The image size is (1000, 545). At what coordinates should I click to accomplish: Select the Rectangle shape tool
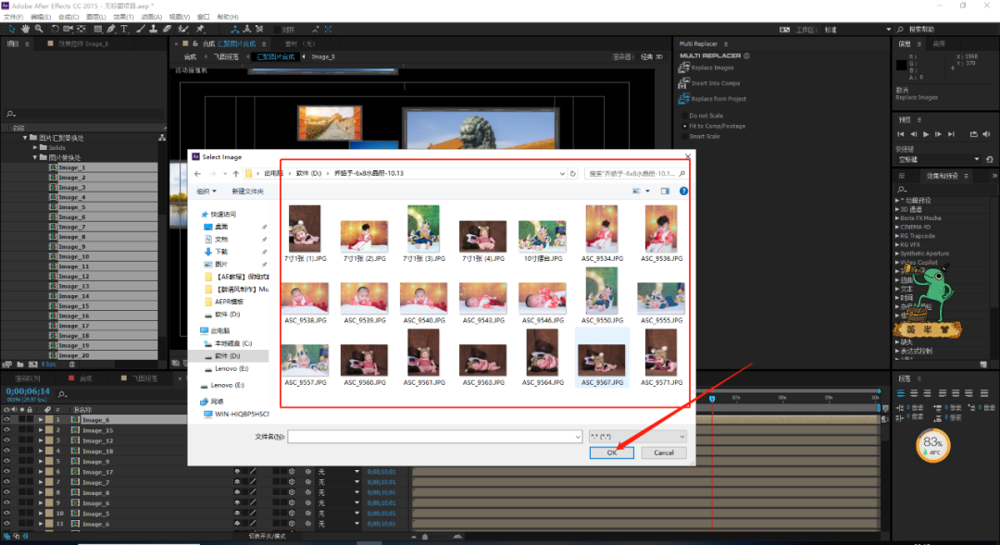pyautogui.click(x=97, y=29)
